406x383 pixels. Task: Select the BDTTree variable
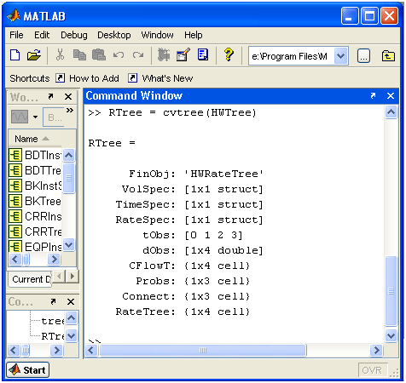pyautogui.click(x=35, y=170)
